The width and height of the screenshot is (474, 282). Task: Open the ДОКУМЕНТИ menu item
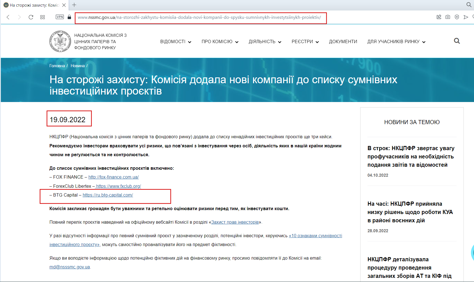click(x=343, y=42)
